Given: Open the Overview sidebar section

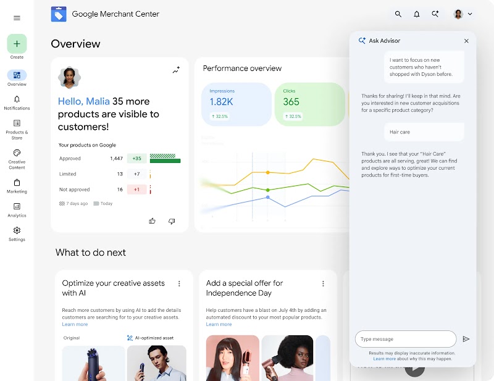Looking at the screenshot, I should coord(17,78).
